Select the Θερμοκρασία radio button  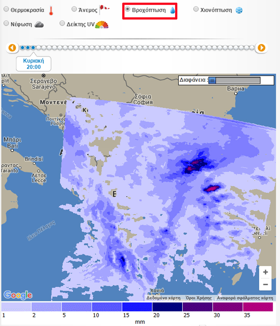6,9
